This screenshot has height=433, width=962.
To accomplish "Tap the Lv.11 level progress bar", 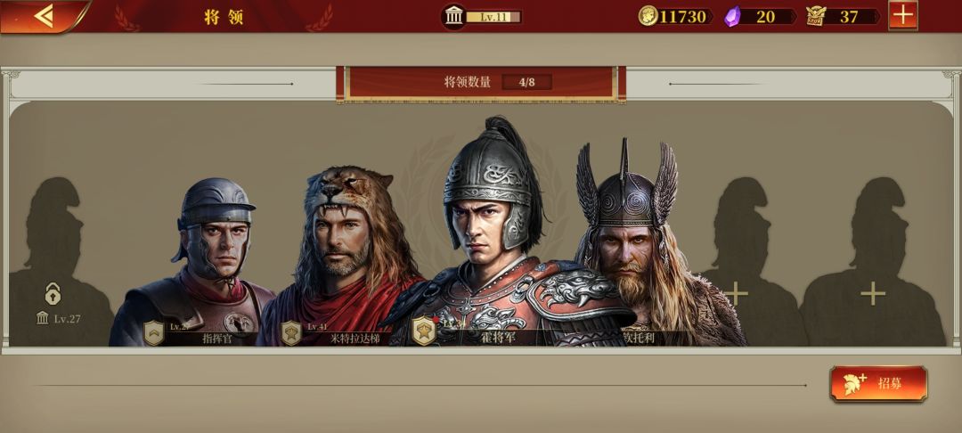I will point(493,17).
